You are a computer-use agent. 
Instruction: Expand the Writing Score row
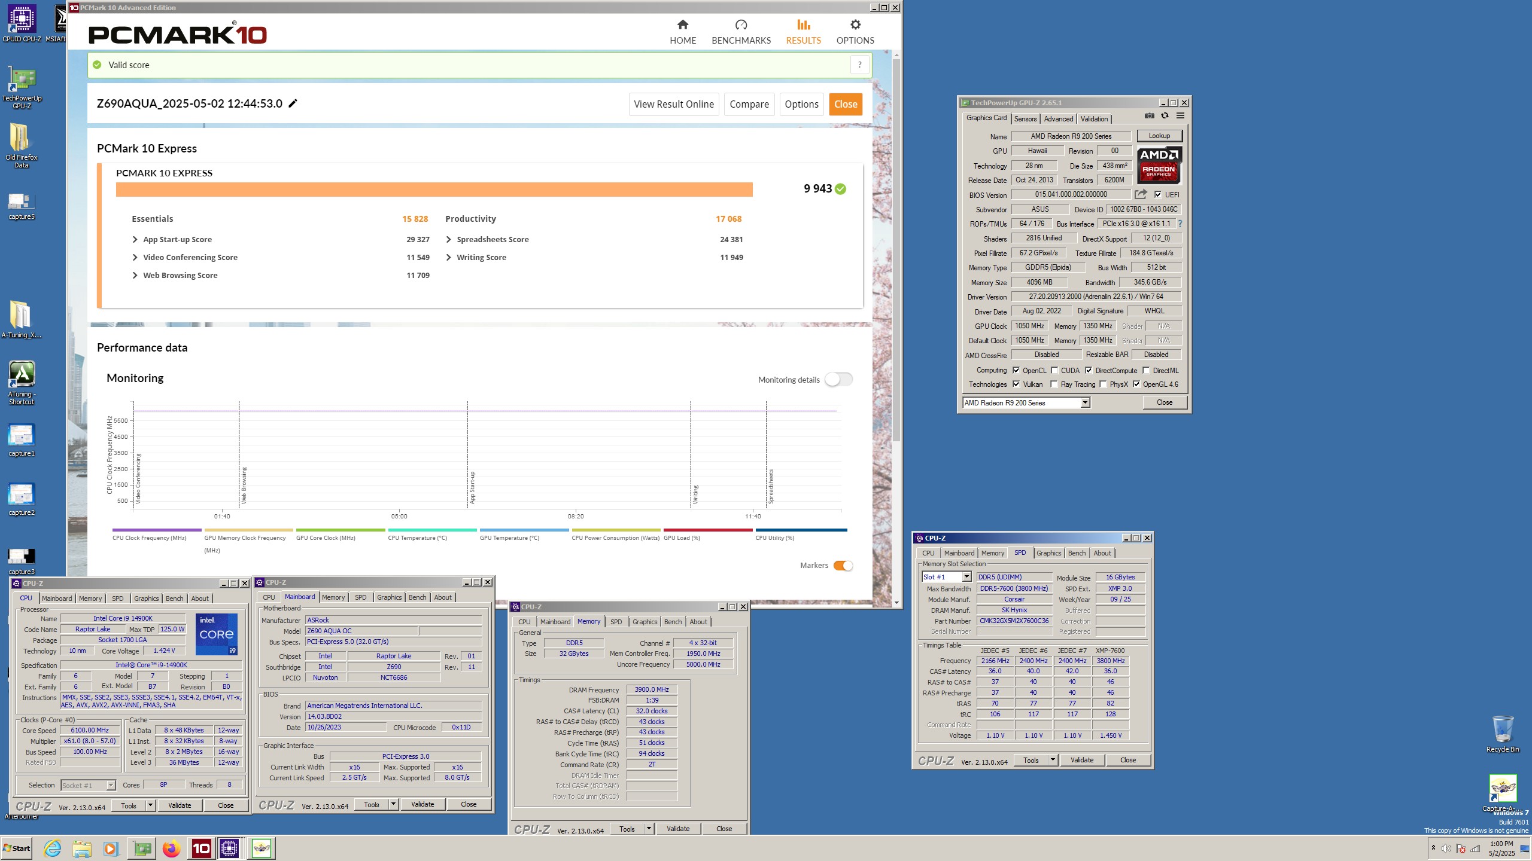pos(449,257)
